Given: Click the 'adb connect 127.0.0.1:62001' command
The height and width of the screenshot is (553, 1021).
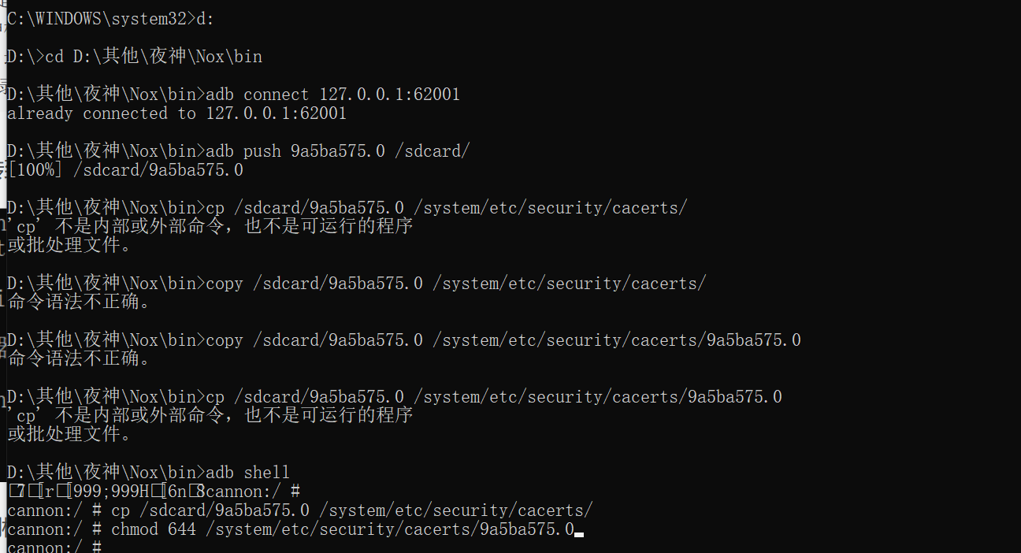Looking at the screenshot, I should (x=332, y=95).
